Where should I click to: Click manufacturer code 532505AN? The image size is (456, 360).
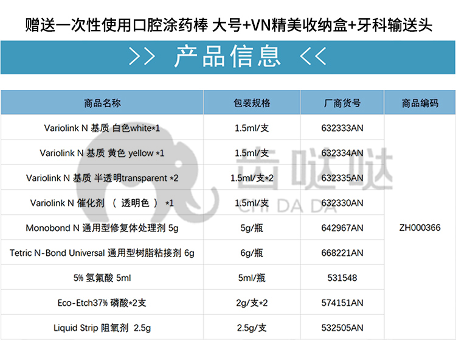[342, 328]
